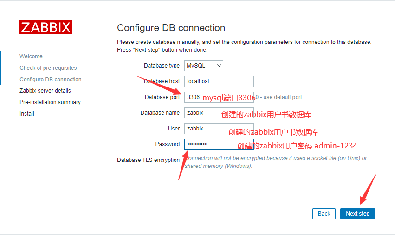Click the Database host input field

219,81
